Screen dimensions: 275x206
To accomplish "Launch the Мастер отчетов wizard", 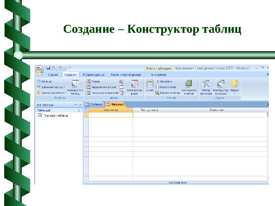I will (168, 93).
